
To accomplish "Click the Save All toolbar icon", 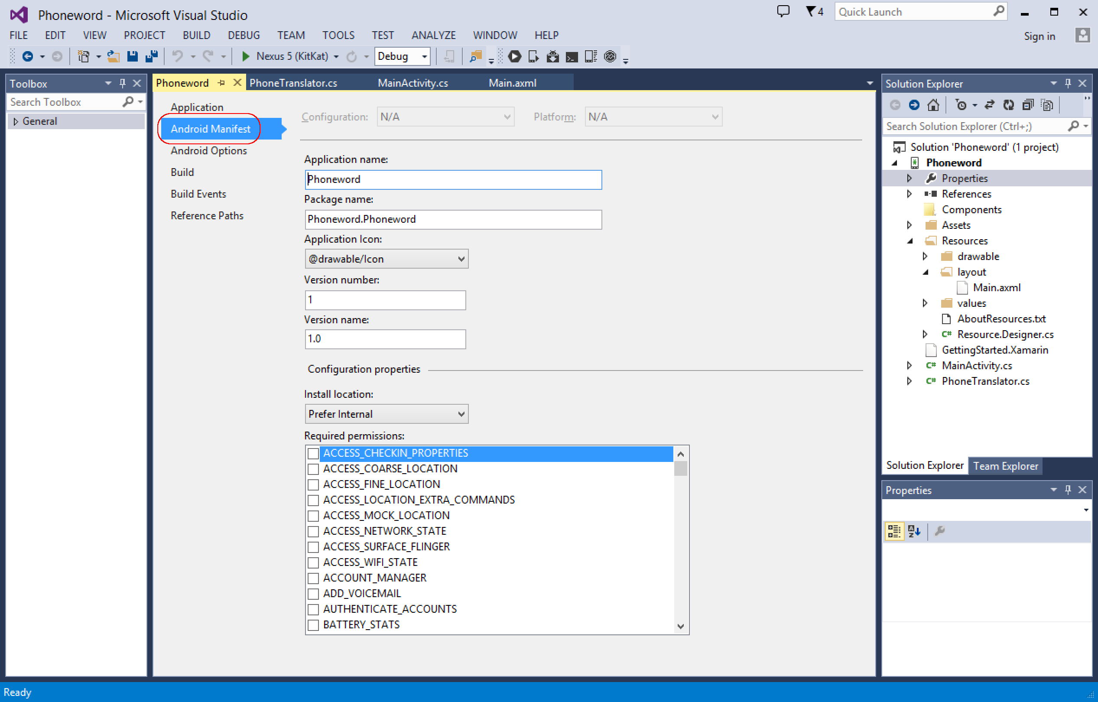I will coord(151,56).
